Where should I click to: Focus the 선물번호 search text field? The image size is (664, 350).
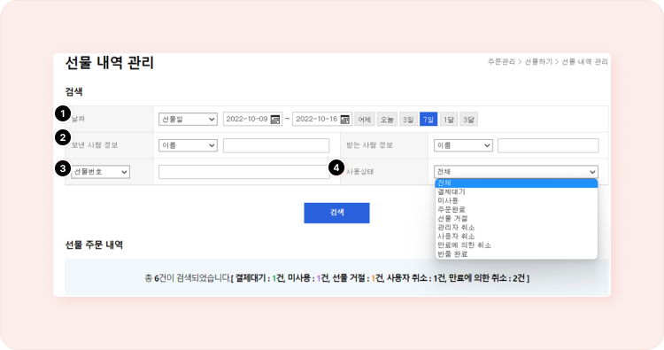click(x=244, y=172)
